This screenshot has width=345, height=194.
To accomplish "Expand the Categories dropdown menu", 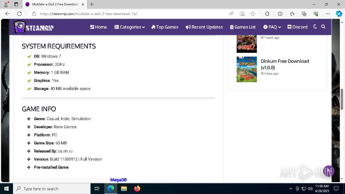I will [130, 27].
